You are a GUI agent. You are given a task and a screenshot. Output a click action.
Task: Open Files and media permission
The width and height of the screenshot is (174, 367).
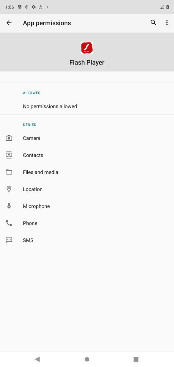coord(87,172)
